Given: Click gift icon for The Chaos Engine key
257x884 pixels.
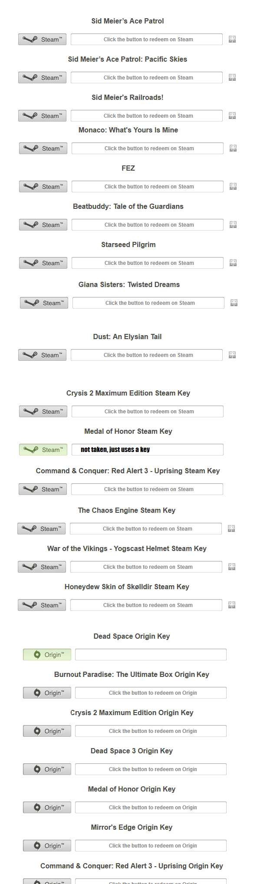Looking at the screenshot, I should (231, 529).
